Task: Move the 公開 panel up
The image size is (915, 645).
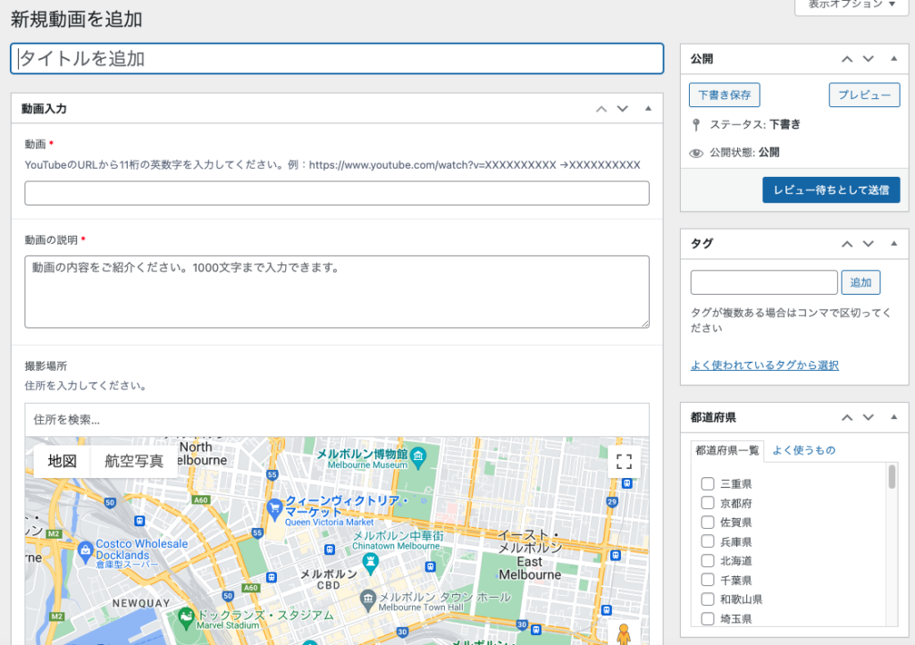Action: click(847, 59)
